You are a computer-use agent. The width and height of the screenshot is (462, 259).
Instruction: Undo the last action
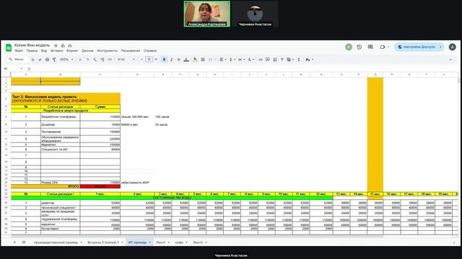coord(32,60)
